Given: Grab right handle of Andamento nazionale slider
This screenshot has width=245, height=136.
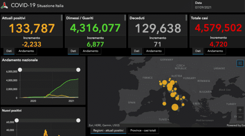Looking at the screenshot, I should point(78,70).
